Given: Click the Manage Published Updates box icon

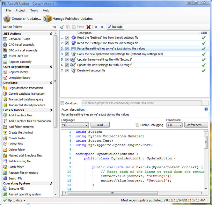Looking at the screenshot, I should pos(47,19).
